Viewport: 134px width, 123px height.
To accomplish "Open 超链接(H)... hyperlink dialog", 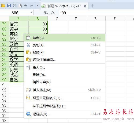I will click(65, 114).
